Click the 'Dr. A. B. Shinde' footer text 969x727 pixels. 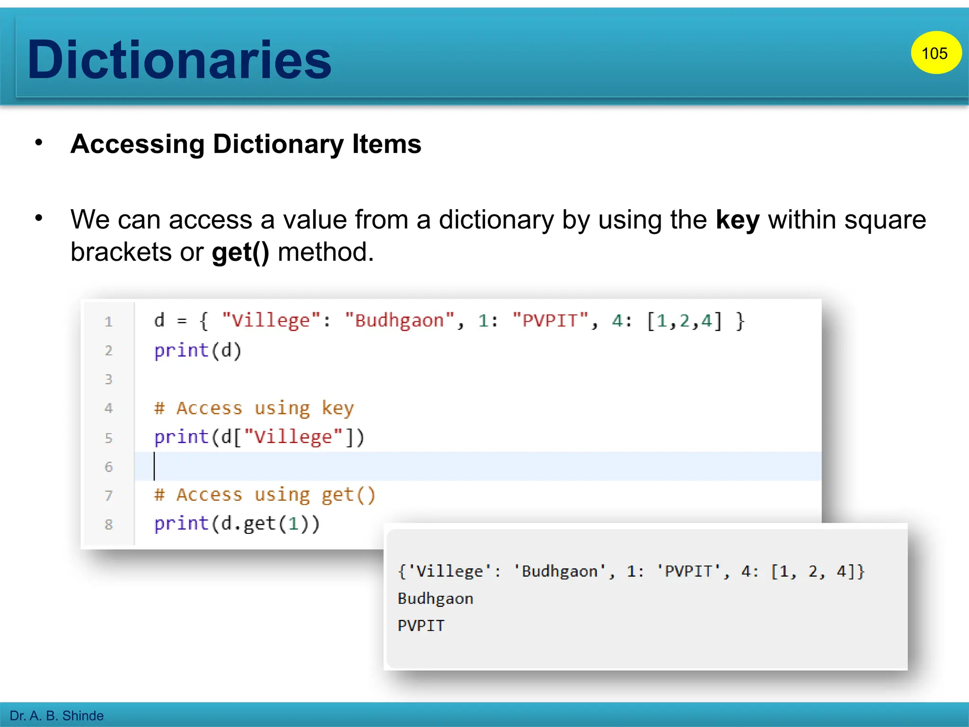(57, 716)
